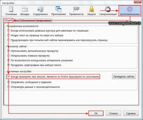Open the Синхронизация settings panel

point(108,11)
